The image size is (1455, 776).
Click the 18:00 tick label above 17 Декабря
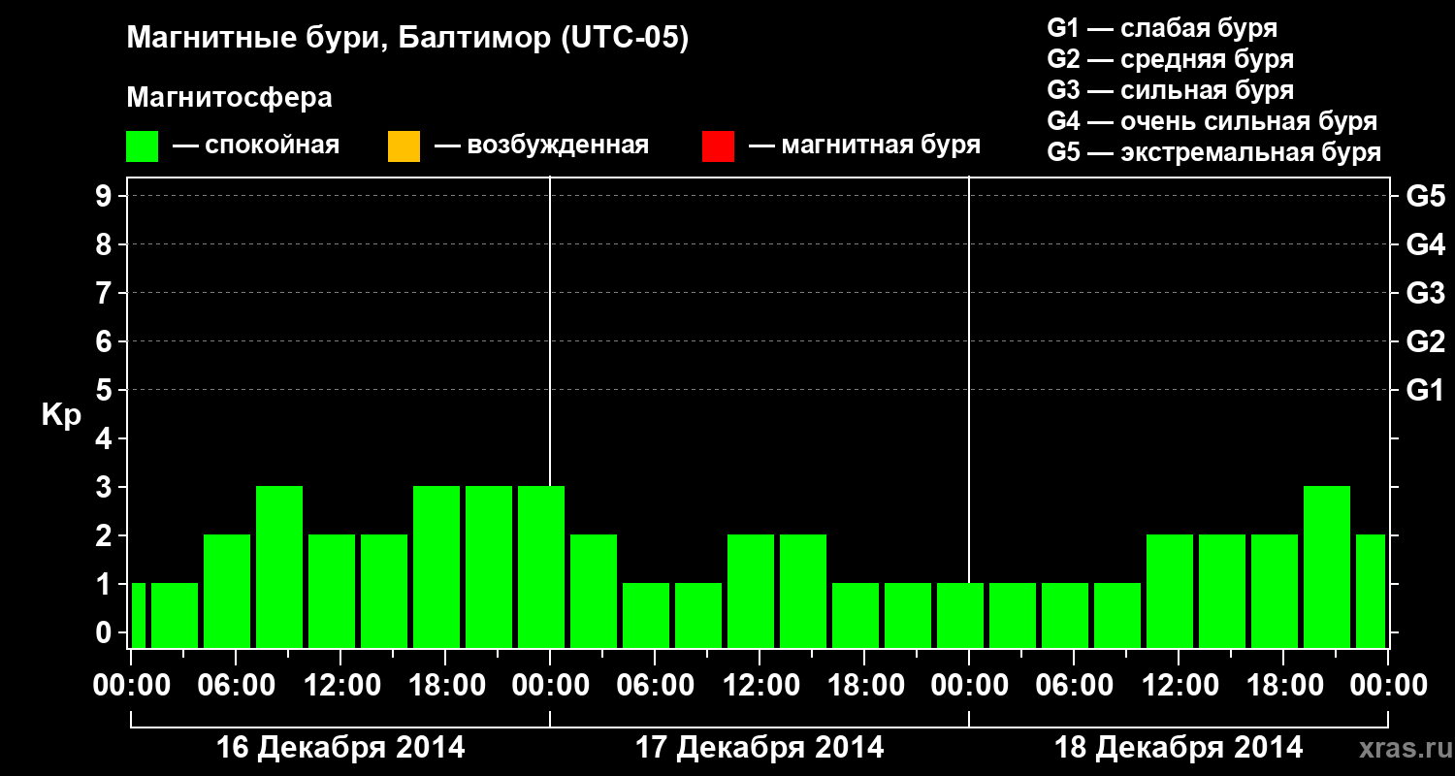pyautogui.click(x=864, y=686)
